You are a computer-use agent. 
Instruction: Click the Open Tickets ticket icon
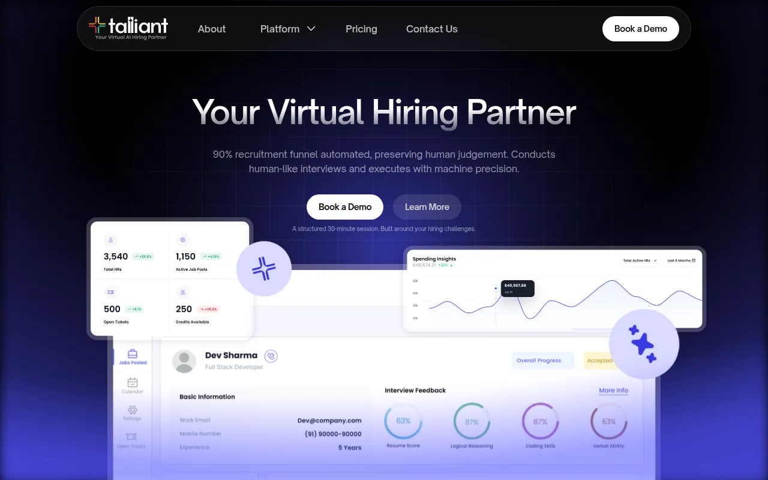(111, 292)
